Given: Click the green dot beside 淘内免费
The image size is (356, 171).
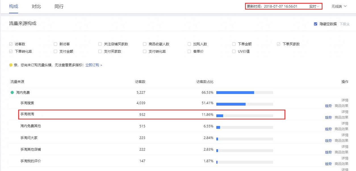Looking at the screenshot, I should pyautogui.click(x=12, y=92).
